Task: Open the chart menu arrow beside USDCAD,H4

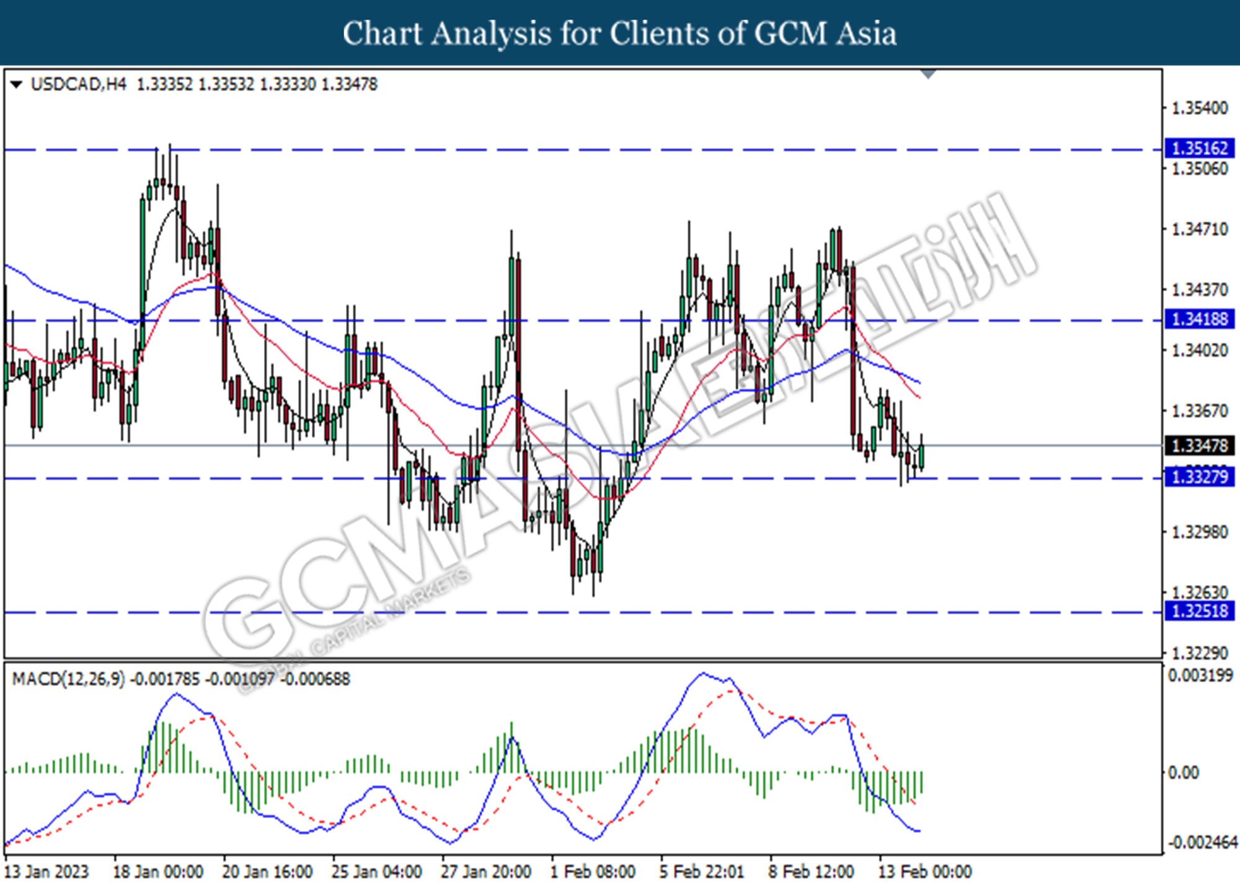Action: click(17, 84)
